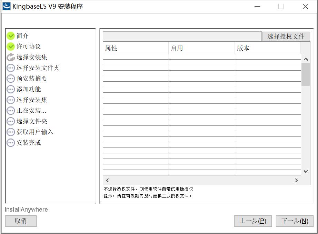Click the vertical scrollbar up arrow
The image size is (318, 234).
[x=306, y=59]
